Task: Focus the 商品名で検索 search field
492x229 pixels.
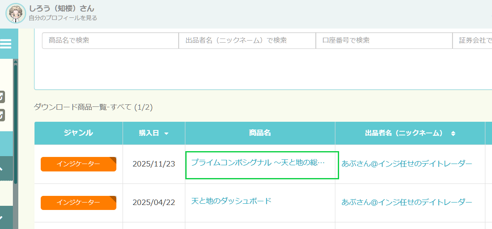Action: [x=110, y=41]
